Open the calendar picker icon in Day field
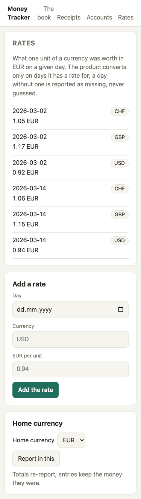The width and height of the screenshot is (141, 499). pos(121,310)
